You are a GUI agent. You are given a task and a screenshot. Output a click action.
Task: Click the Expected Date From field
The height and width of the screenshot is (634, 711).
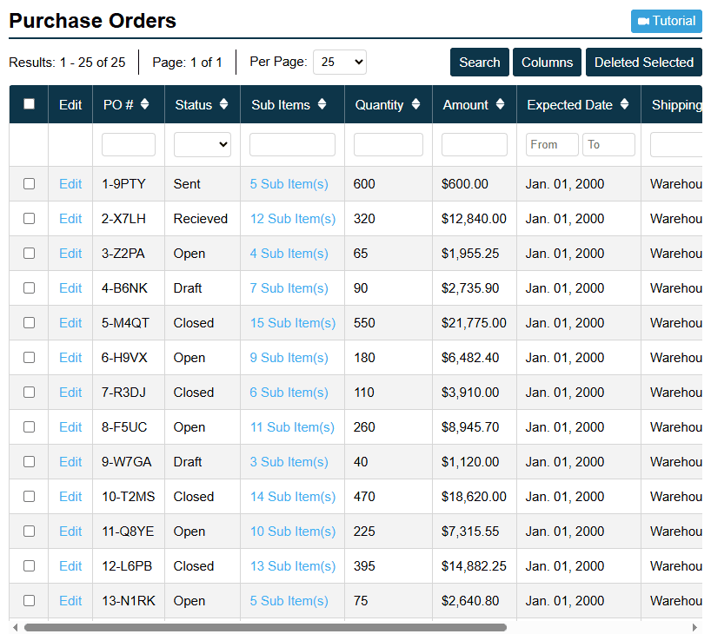(x=552, y=144)
